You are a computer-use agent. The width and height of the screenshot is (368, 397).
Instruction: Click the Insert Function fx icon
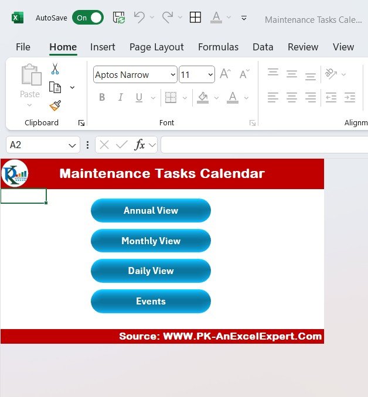(139, 145)
